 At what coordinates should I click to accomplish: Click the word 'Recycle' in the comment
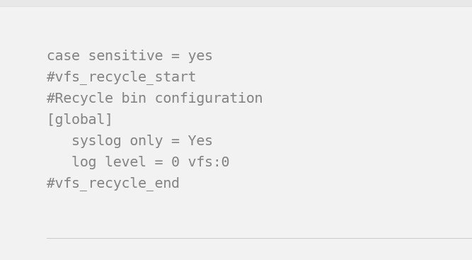point(84,98)
